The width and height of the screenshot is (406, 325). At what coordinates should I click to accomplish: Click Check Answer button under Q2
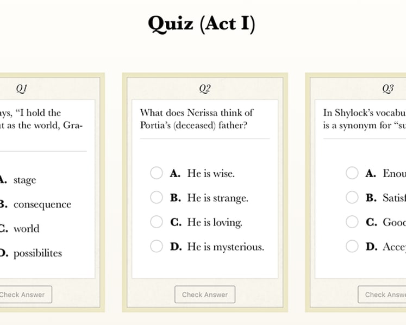[205, 295]
